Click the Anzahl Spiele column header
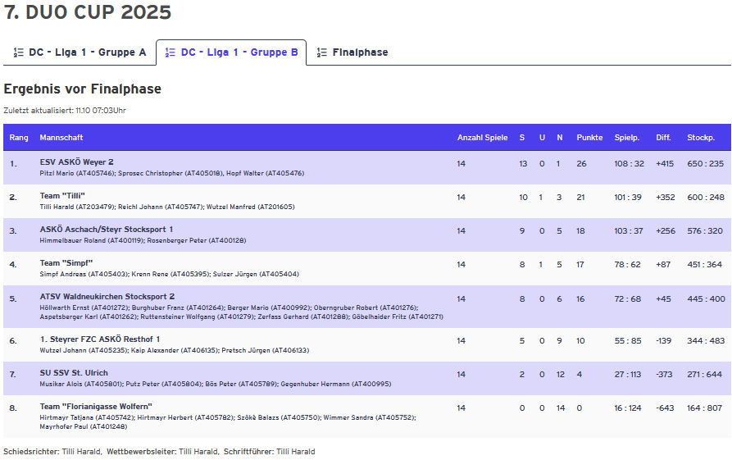The width and height of the screenshot is (732, 460). pyautogui.click(x=482, y=138)
